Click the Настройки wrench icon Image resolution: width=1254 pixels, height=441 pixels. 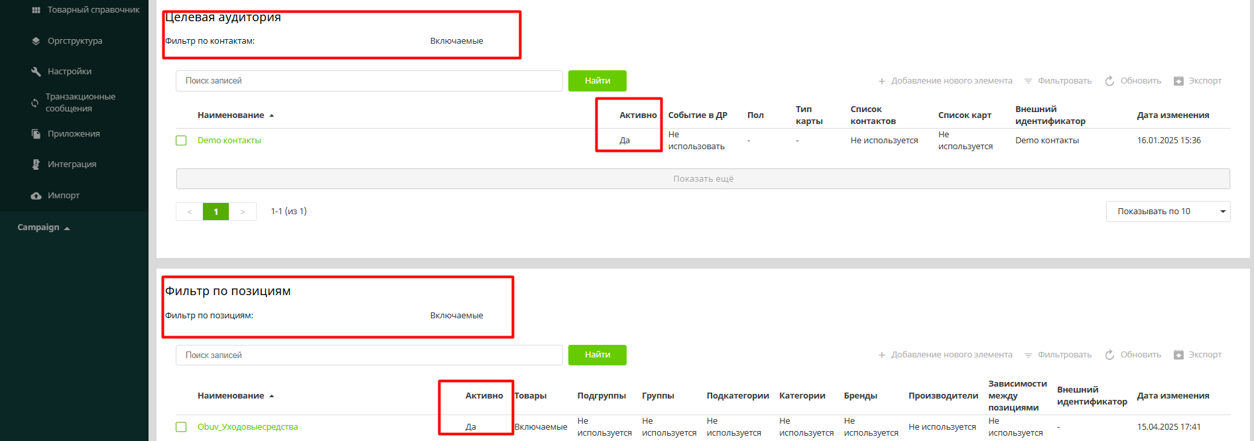[36, 72]
